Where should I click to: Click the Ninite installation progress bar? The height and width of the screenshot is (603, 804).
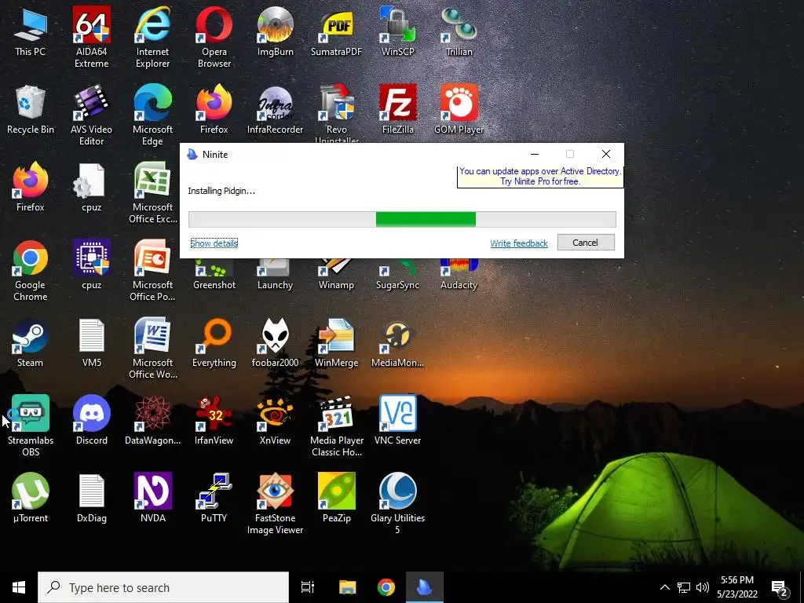pos(402,220)
